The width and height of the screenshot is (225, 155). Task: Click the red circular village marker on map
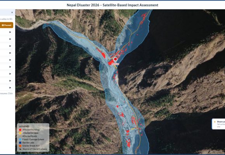(115, 59)
